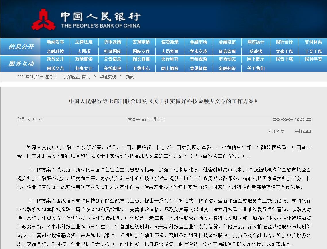The image size is (327, 249).
Task: Click the 关闭窗口 close window link
Action: (303, 131)
